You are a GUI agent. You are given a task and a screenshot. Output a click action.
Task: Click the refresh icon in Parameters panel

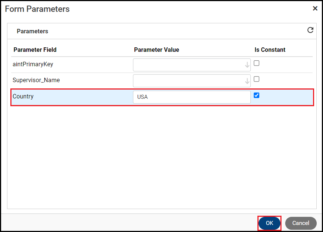click(310, 30)
